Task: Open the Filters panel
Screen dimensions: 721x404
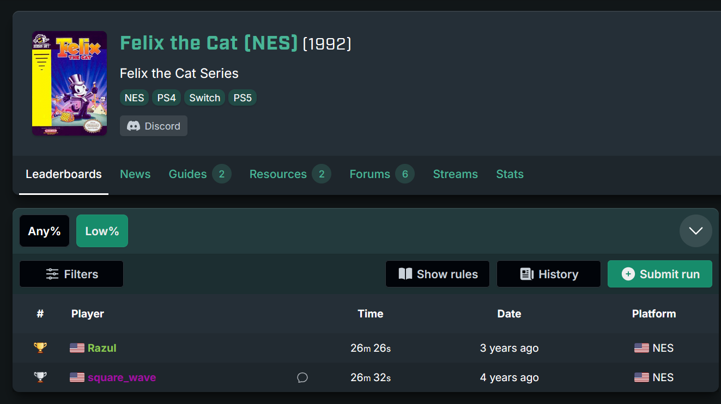Action: tap(71, 274)
